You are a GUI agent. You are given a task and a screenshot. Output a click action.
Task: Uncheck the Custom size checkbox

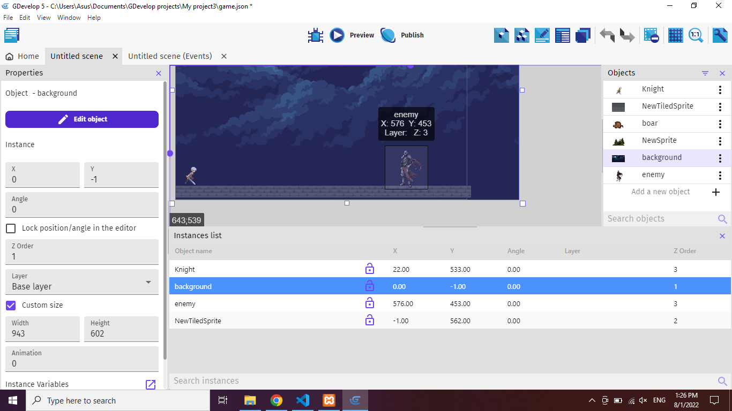[11, 306]
